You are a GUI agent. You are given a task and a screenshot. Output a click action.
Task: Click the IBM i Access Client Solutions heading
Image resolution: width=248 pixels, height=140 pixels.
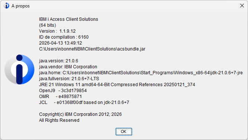tap(69, 19)
